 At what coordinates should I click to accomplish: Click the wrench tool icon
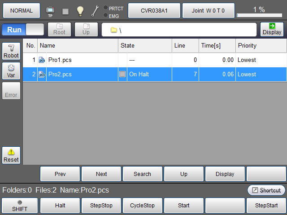click(x=95, y=11)
